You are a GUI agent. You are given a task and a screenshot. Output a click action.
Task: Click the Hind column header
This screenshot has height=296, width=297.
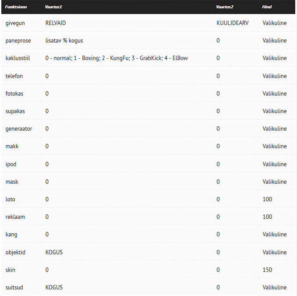(267, 7)
